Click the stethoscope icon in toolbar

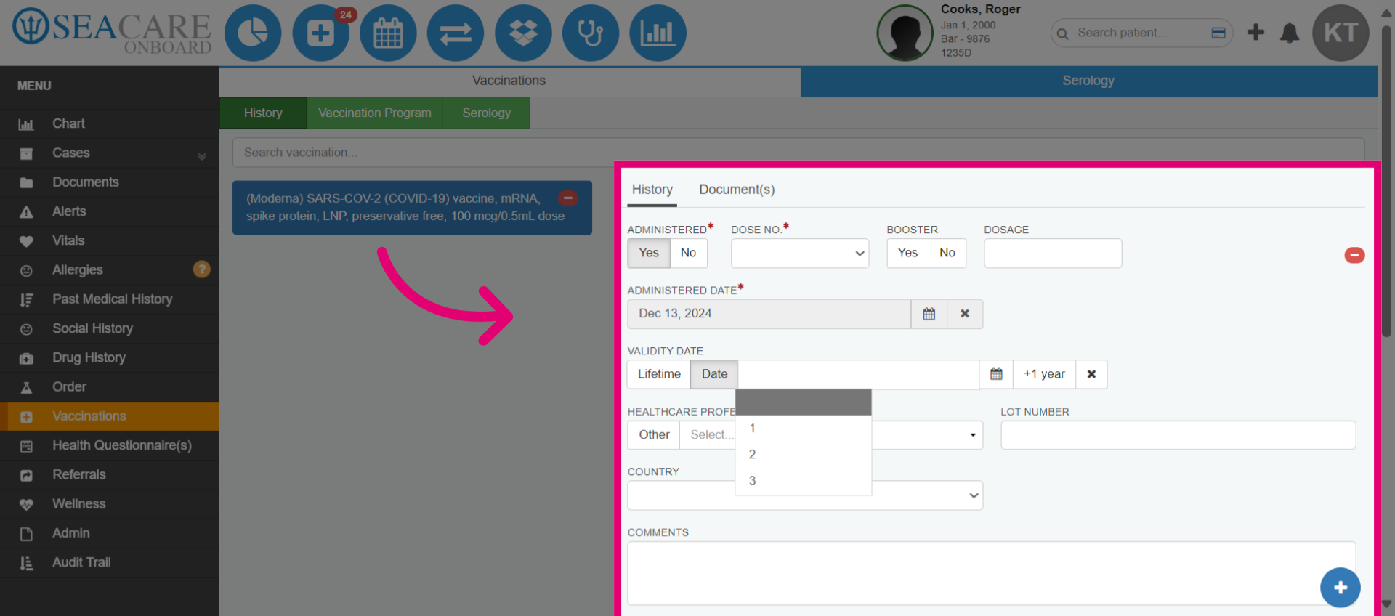click(591, 33)
